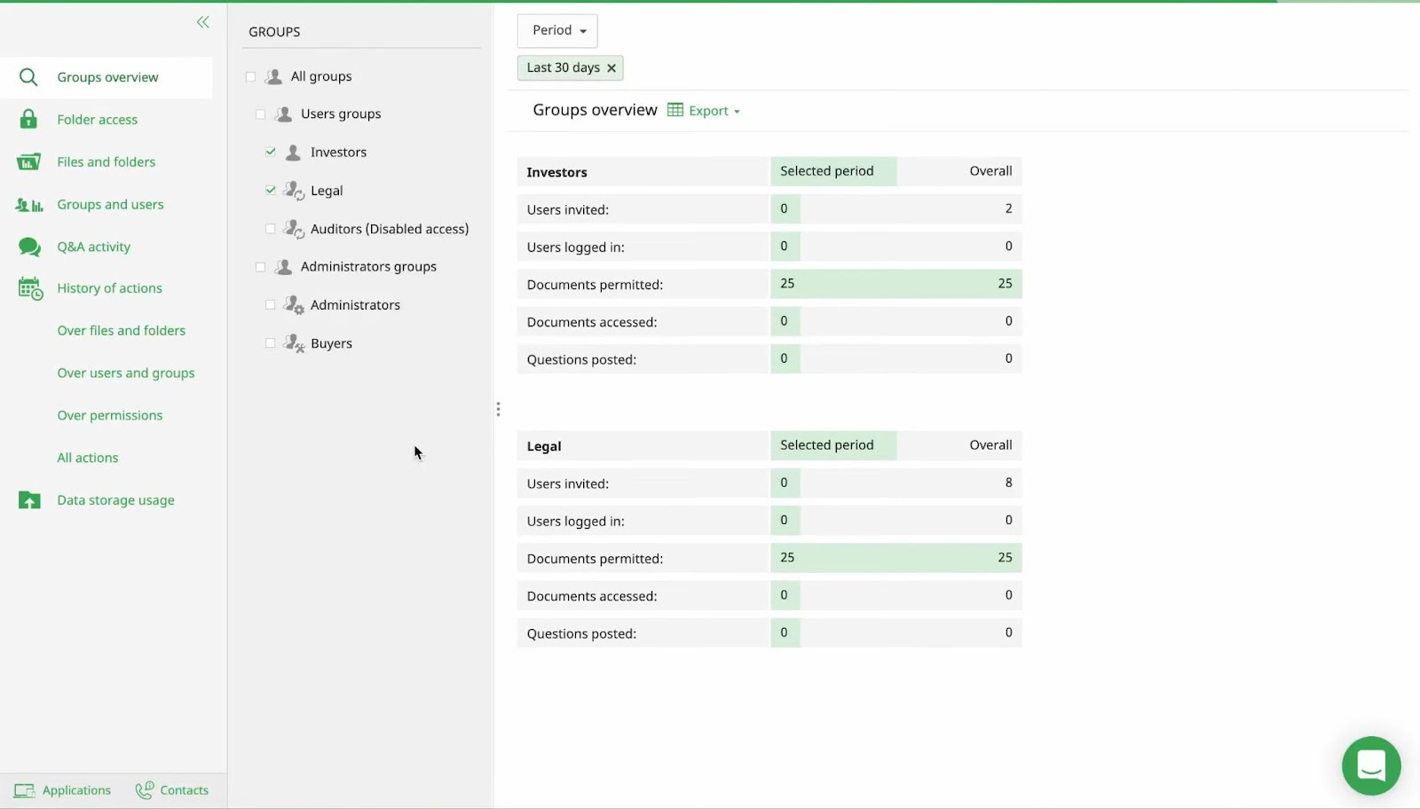1420x809 pixels.
Task: Collapse the left sidebar with double chevron
Action: tap(203, 22)
